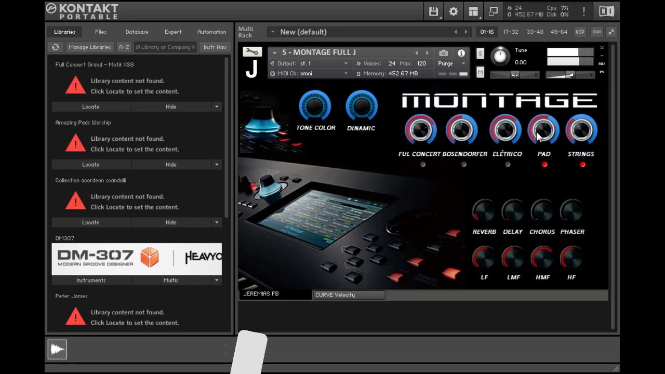Adjust the instrument pan slider
The width and height of the screenshot is (665, 374).
pos(514,75)
